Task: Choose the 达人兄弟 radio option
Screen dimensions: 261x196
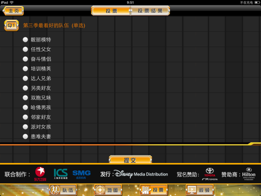Action: point(25,78)
